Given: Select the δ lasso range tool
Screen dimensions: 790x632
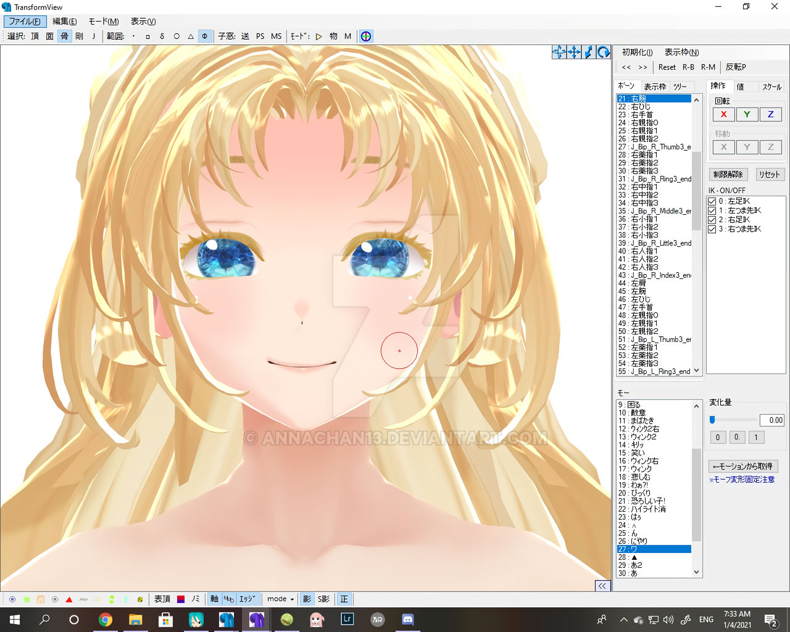Looking at the screenshot, I should tap(162, 36).
